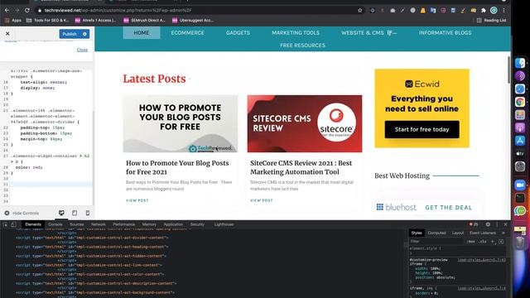The height and width of the screenshot is (298, 530).
Task: Activate DevTools element inspector icon
Action: coord(6,224)
